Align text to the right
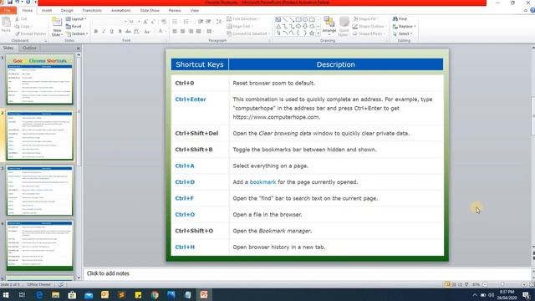Viewport: 535px width, 301px height. (x=191, y=32)
